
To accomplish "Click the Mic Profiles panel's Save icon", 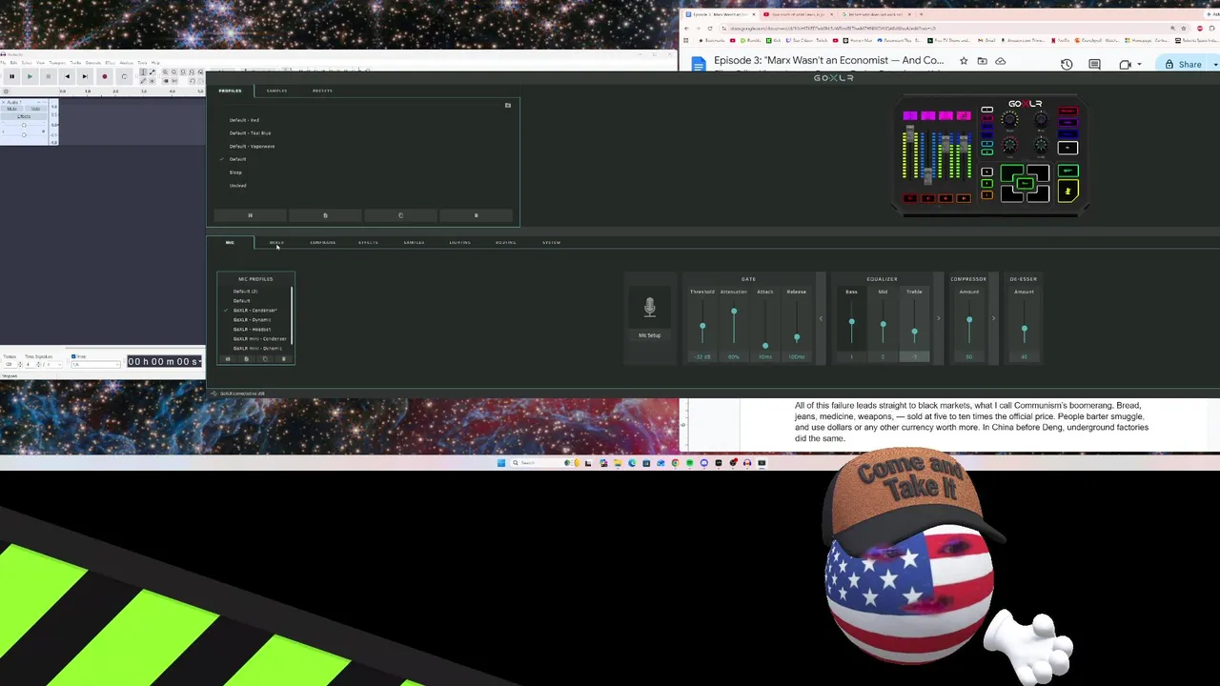I will click(228, 359).
